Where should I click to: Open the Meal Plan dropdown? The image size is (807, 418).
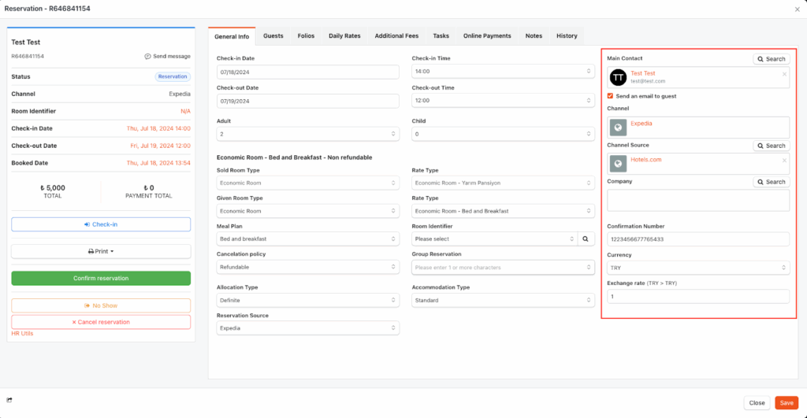click(x=307, y=239)
